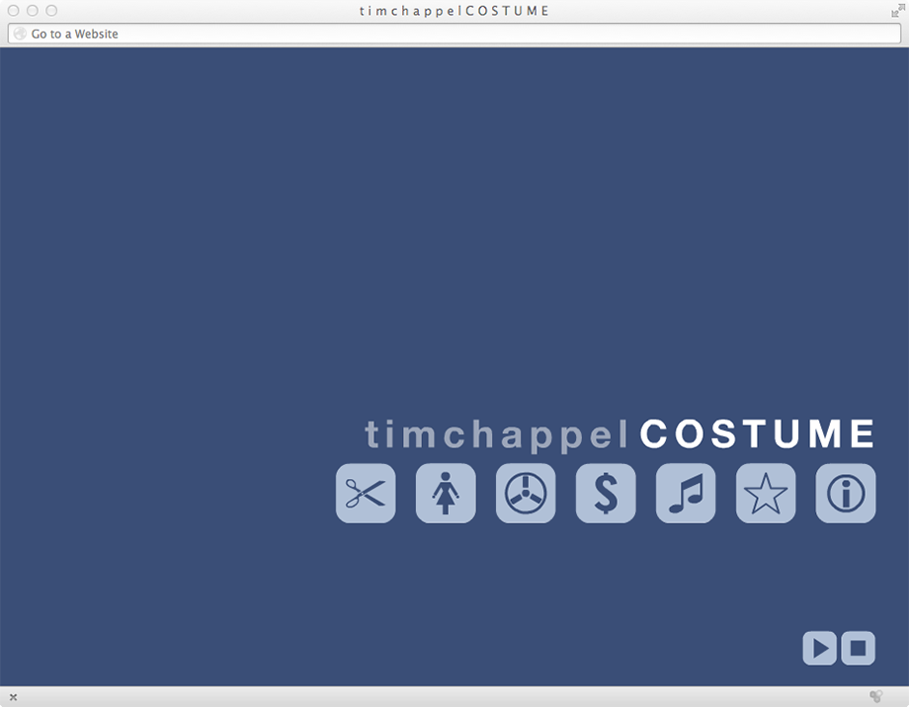909x707 pixels.
Task: Select the scissors icon
Action: point(366,493)
